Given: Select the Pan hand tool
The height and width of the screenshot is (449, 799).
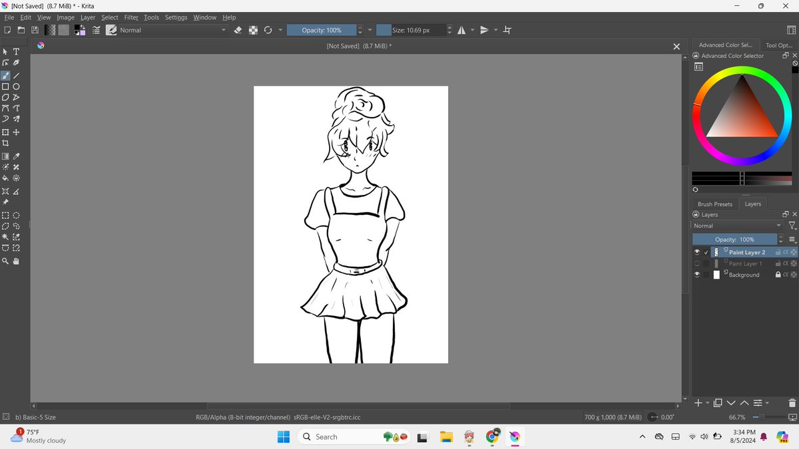Looking at the screenshot, I should [x=17, y=261].
